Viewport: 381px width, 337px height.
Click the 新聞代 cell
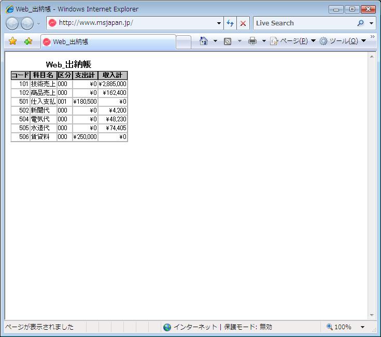tap(43, 110)
